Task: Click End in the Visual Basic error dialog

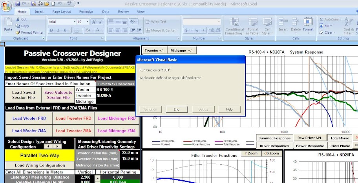Action: click(177, 109)
